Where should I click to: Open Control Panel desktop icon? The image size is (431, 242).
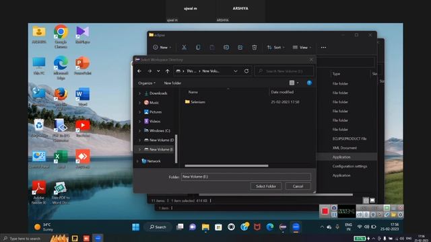click(39, 159)
